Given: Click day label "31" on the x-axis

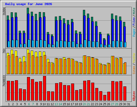Looking at the screenshot, I should click(128, 104).
